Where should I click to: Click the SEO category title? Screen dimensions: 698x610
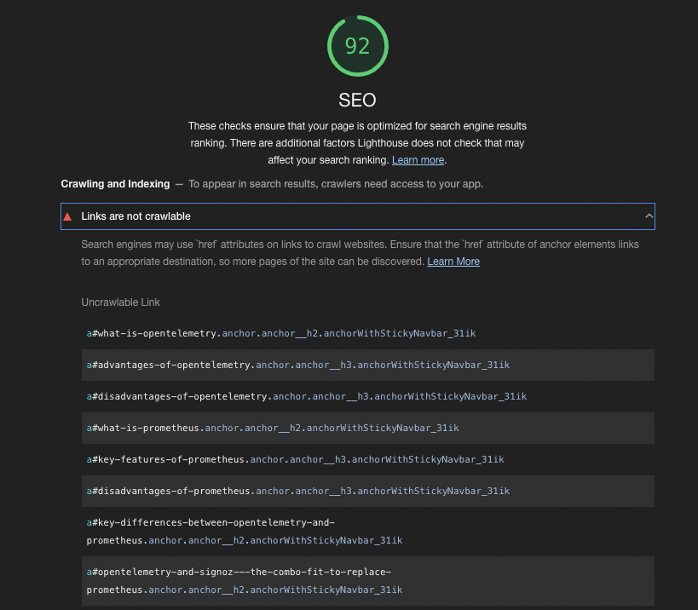pyautogui.click(x=357, y=100)
